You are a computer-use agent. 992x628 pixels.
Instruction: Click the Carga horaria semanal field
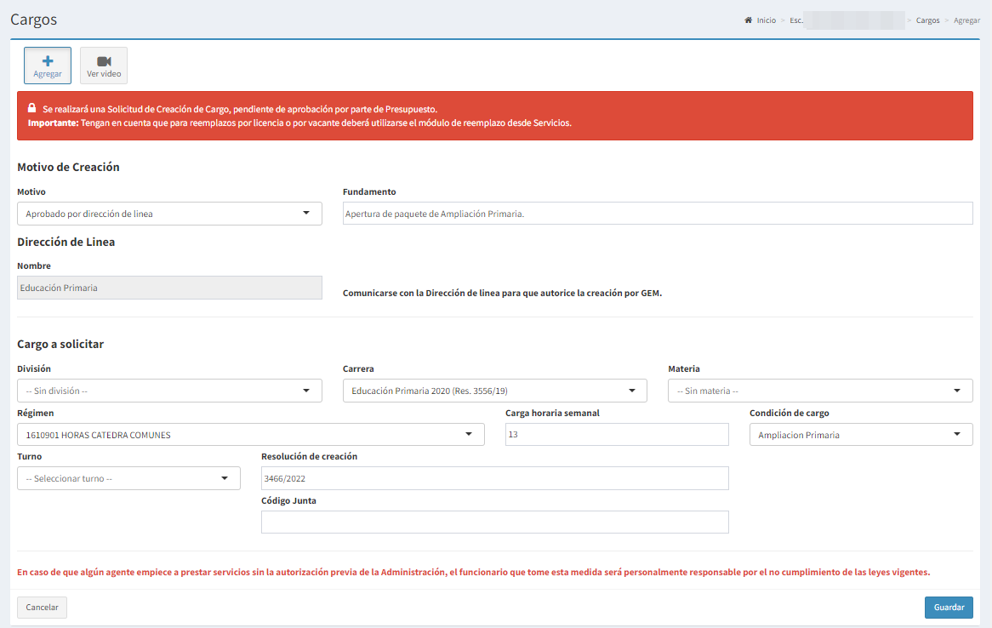pos(617,434)
